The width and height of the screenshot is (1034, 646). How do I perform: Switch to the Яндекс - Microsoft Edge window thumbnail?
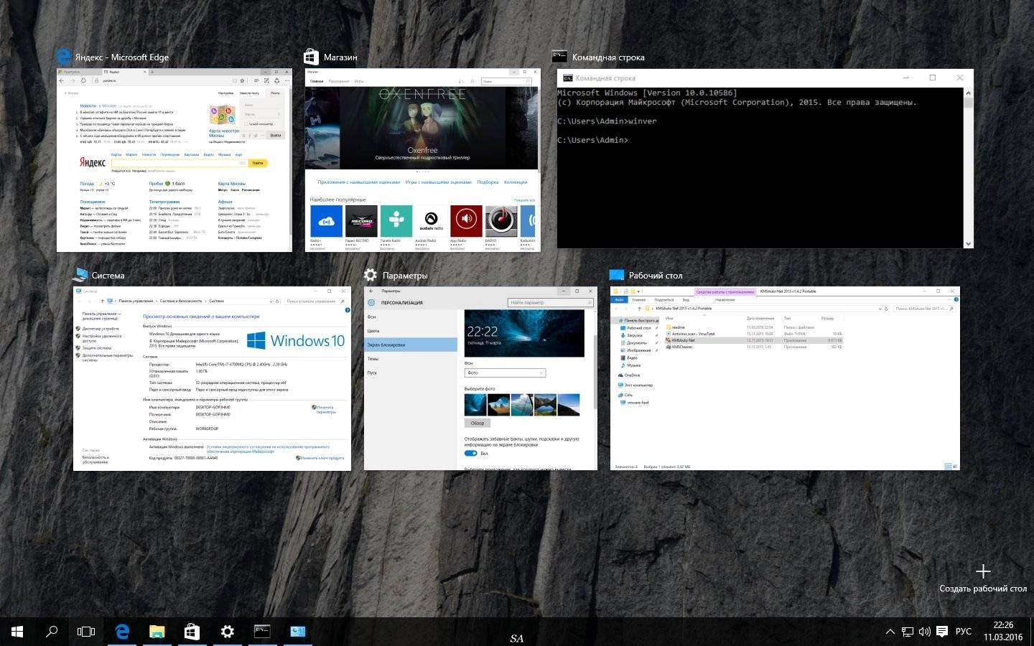174,160
